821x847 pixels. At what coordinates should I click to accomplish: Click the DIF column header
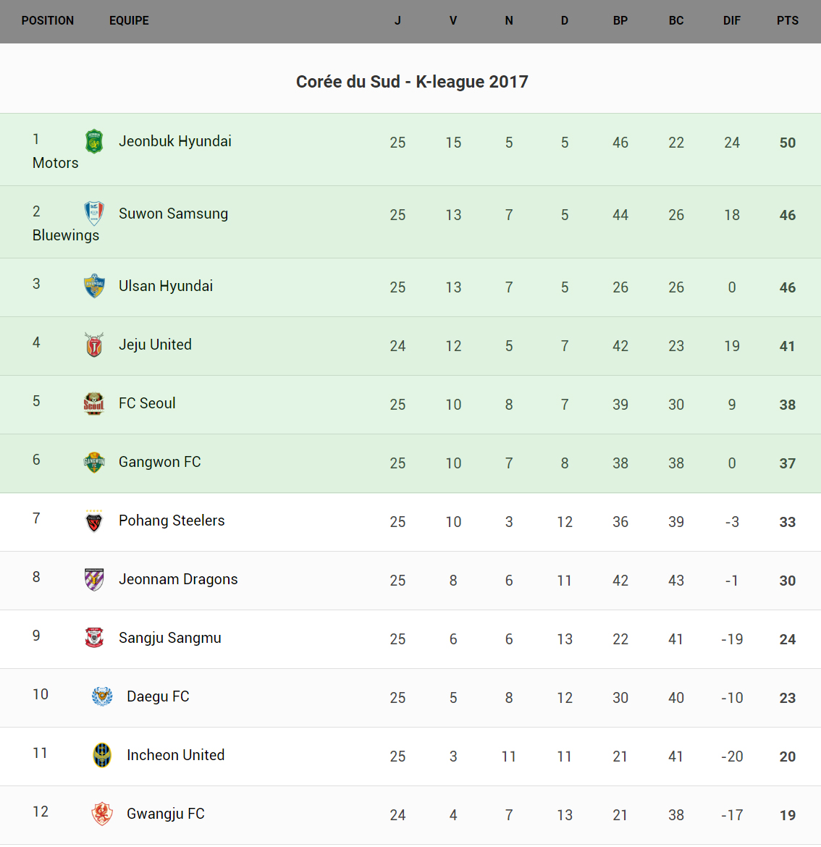pos(731,21)
